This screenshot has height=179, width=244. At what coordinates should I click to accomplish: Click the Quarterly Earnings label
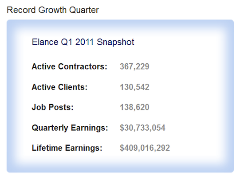(70, 128)
